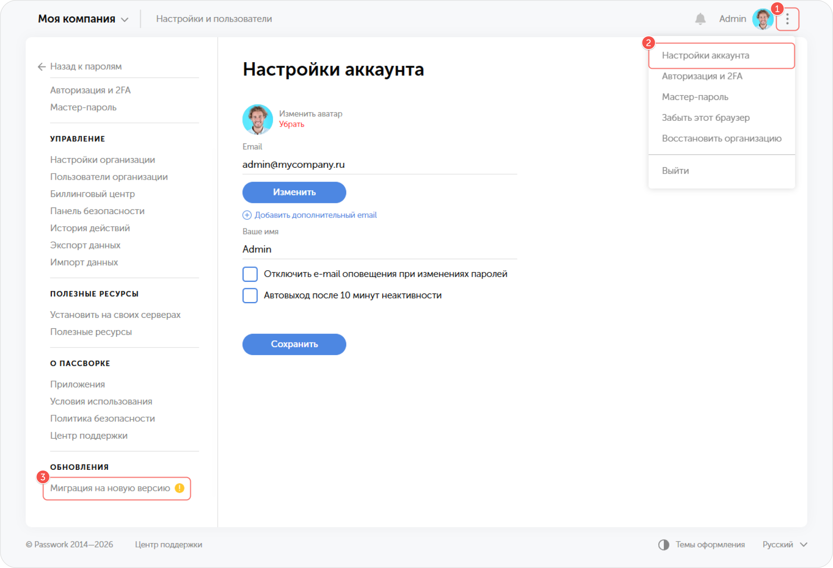Click the Passwork copyright text in footer
The height and width of the screenshot is (568, 833).
click(x=69, y=545)
